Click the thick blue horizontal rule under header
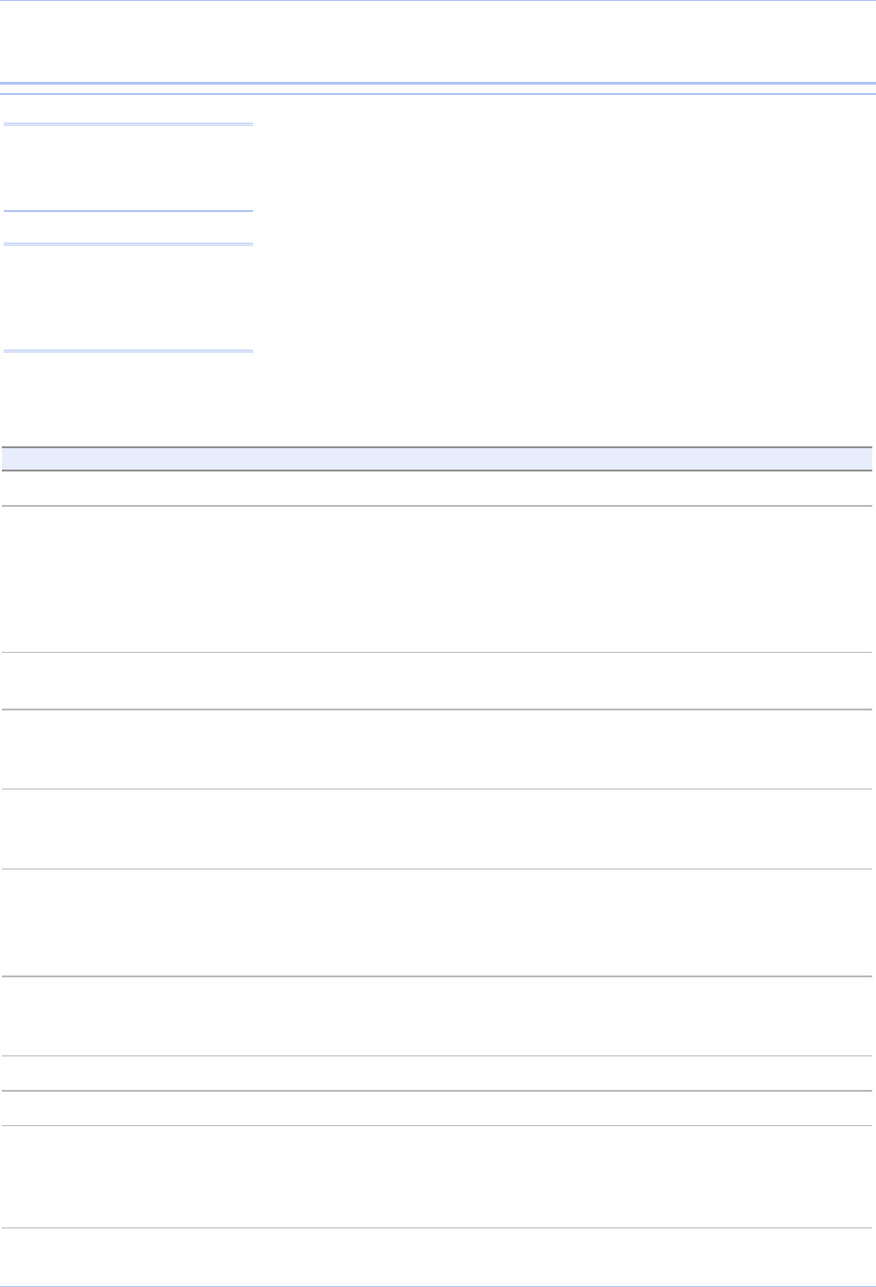Image resolution: width=876 pixels, height=1287 pixels. [x=437, y=84]
